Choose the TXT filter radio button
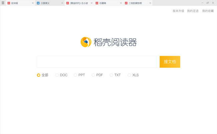217x134 pixels. point(112,75)
